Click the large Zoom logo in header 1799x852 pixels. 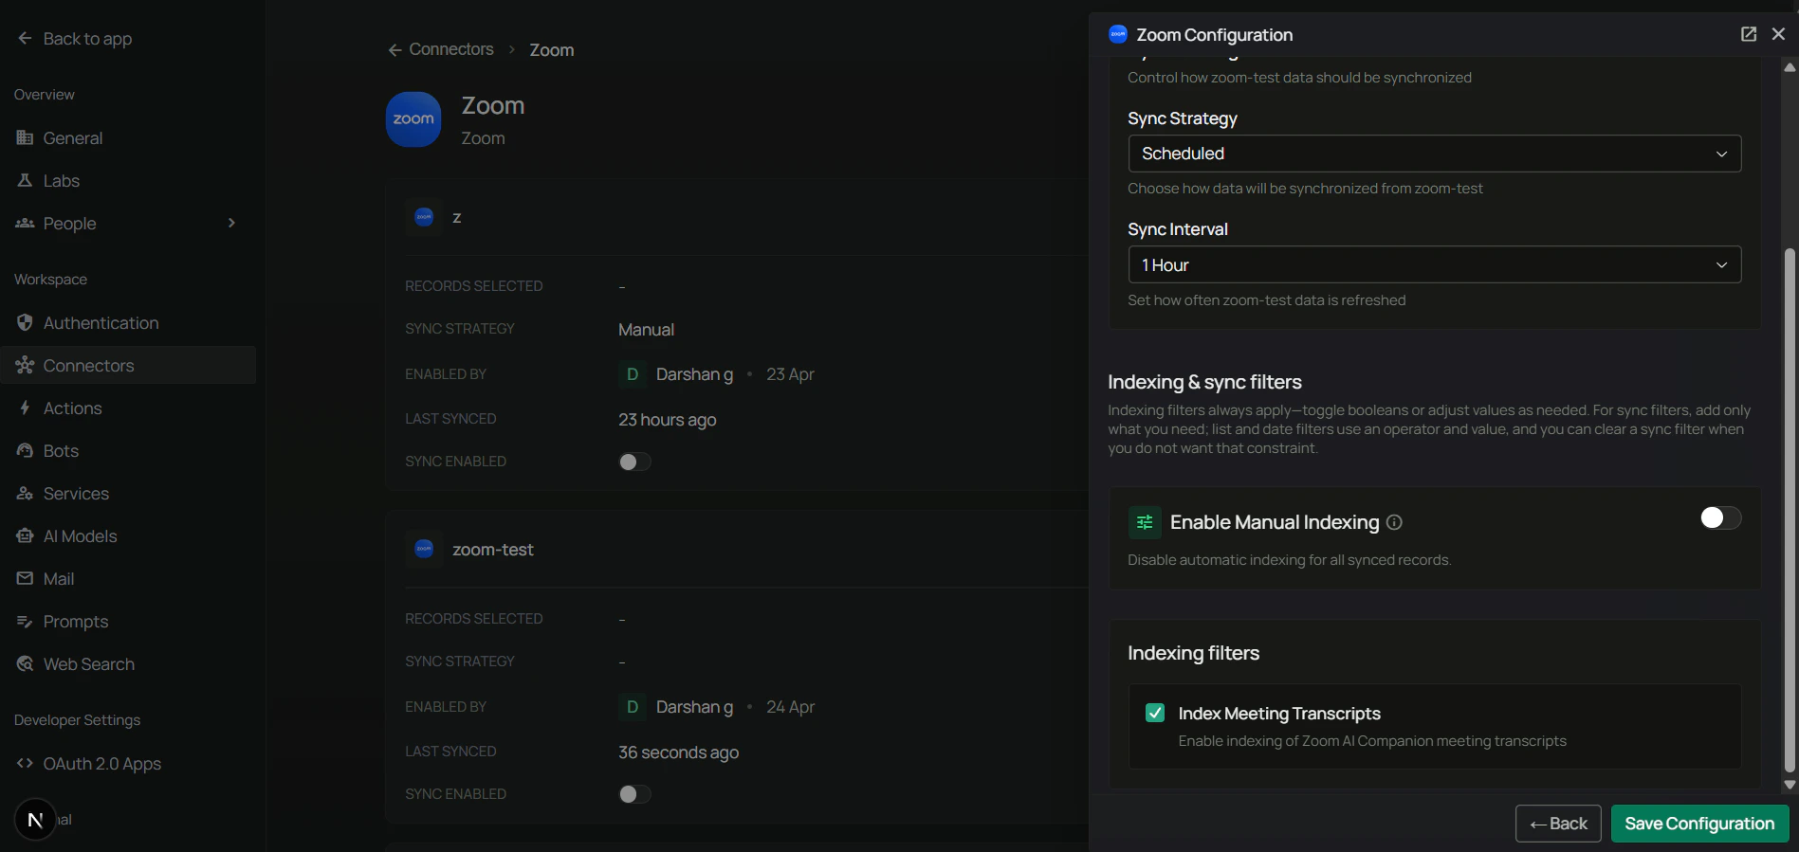click(x=413, y=119)
